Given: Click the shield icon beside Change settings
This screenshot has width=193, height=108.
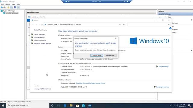Looking at the screenshot, I should coord(157,67).
